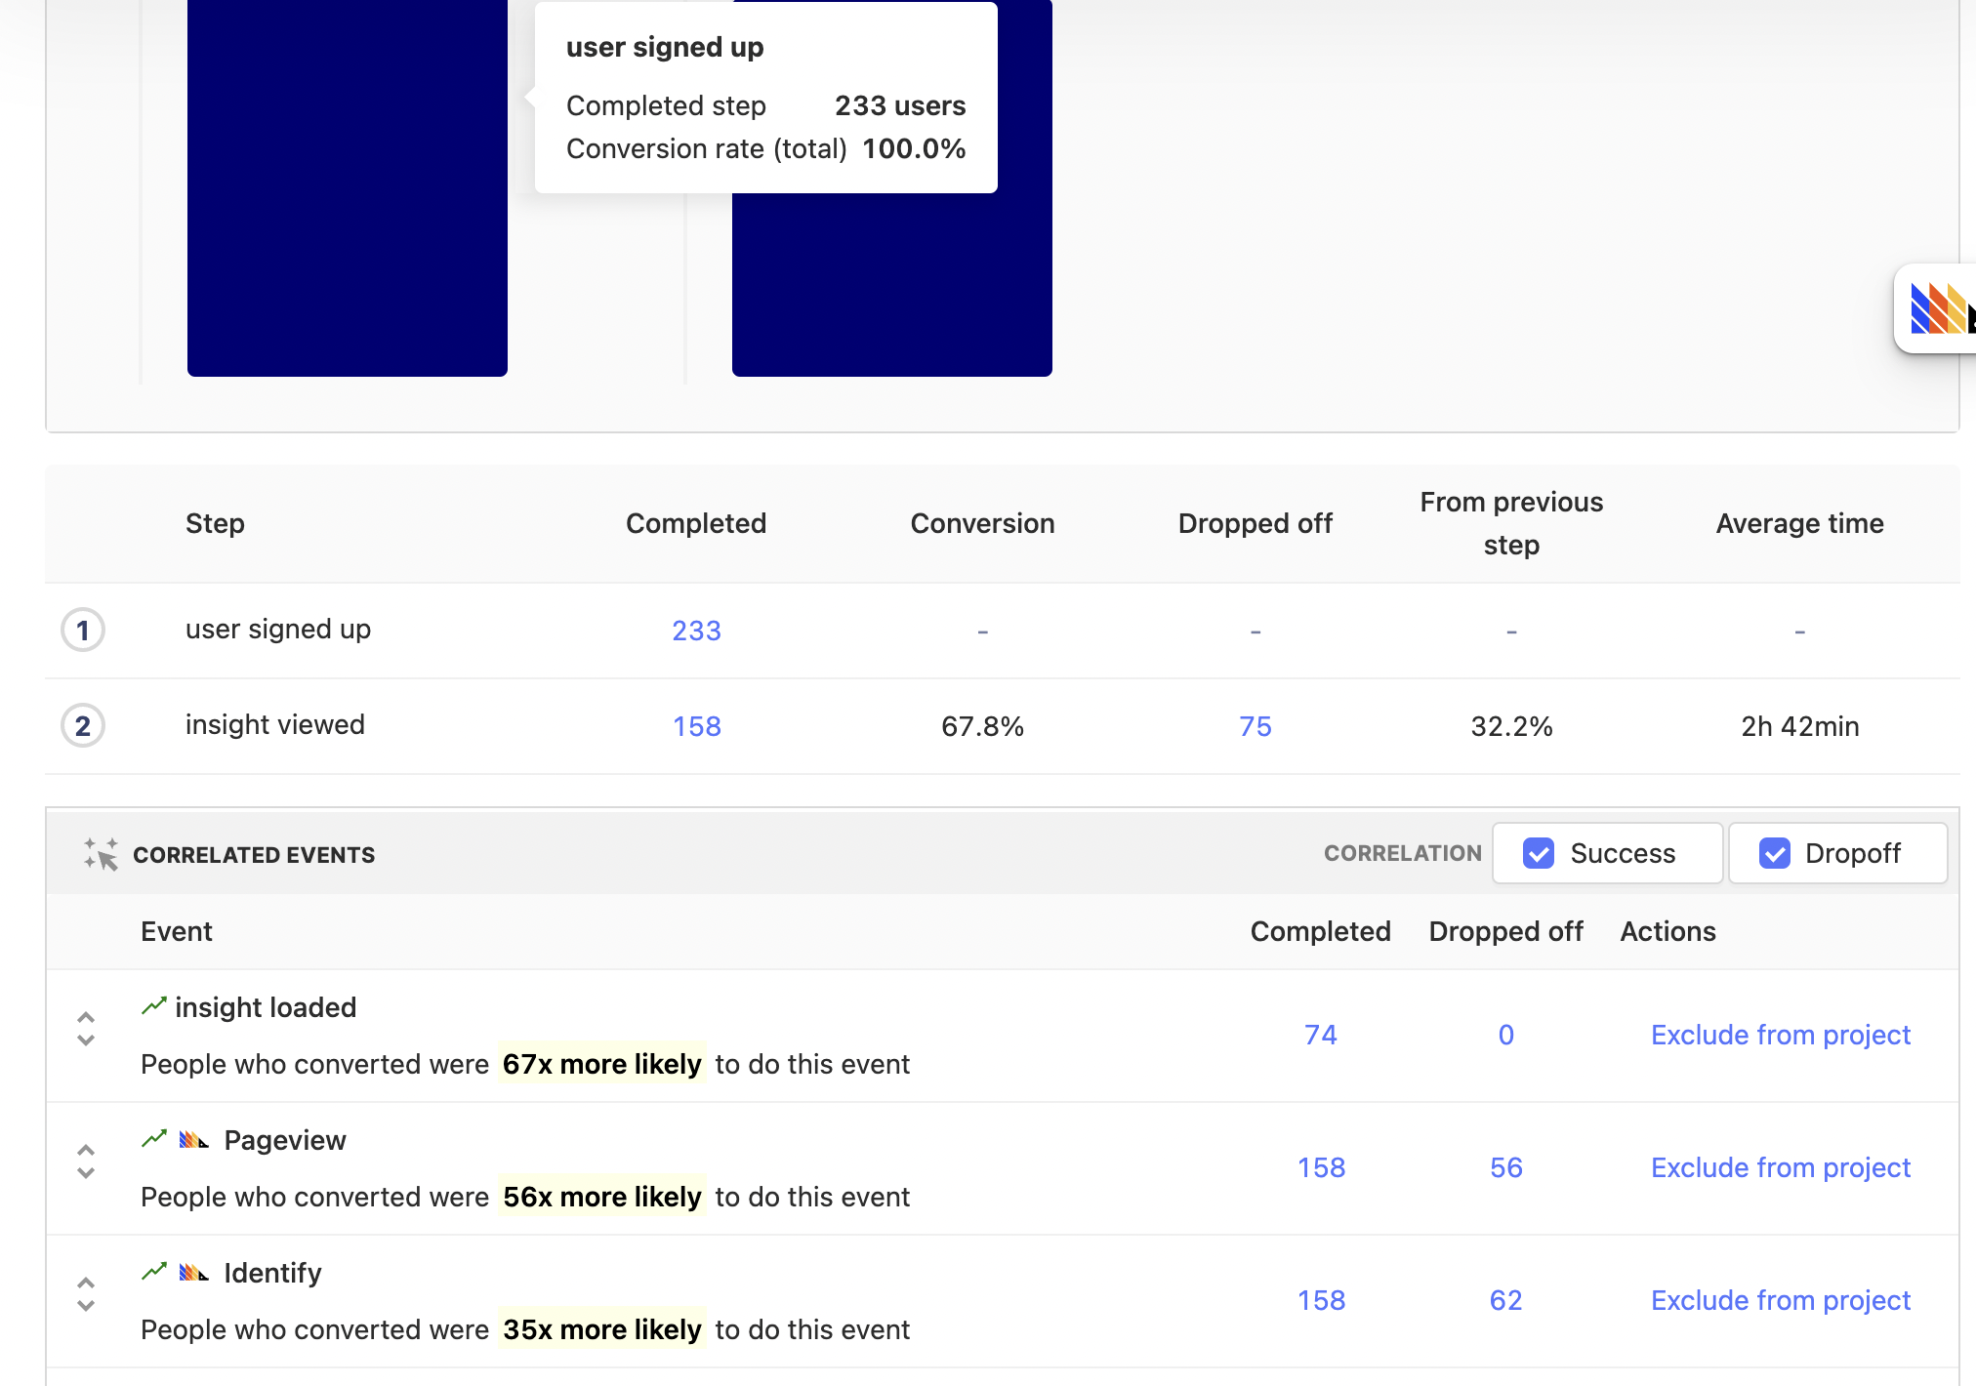Click the PostHog logo beside Pageview
This screenshot has height=1386, width=1976.
[194, 1140]
